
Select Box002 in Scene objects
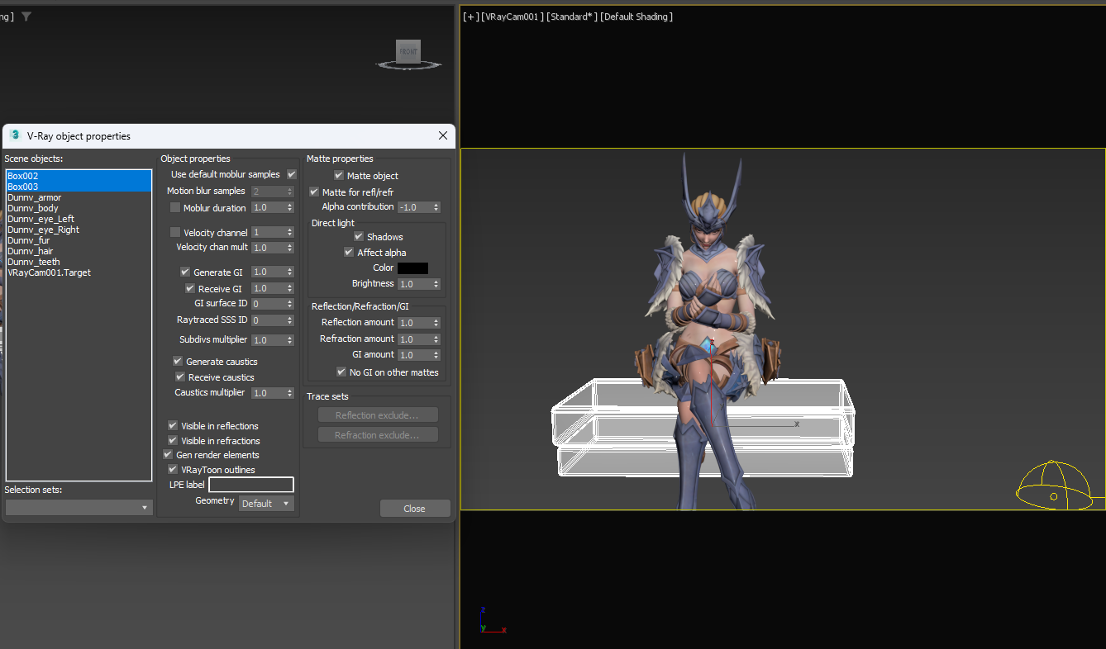pyautogui.click(x=79, y=176)
